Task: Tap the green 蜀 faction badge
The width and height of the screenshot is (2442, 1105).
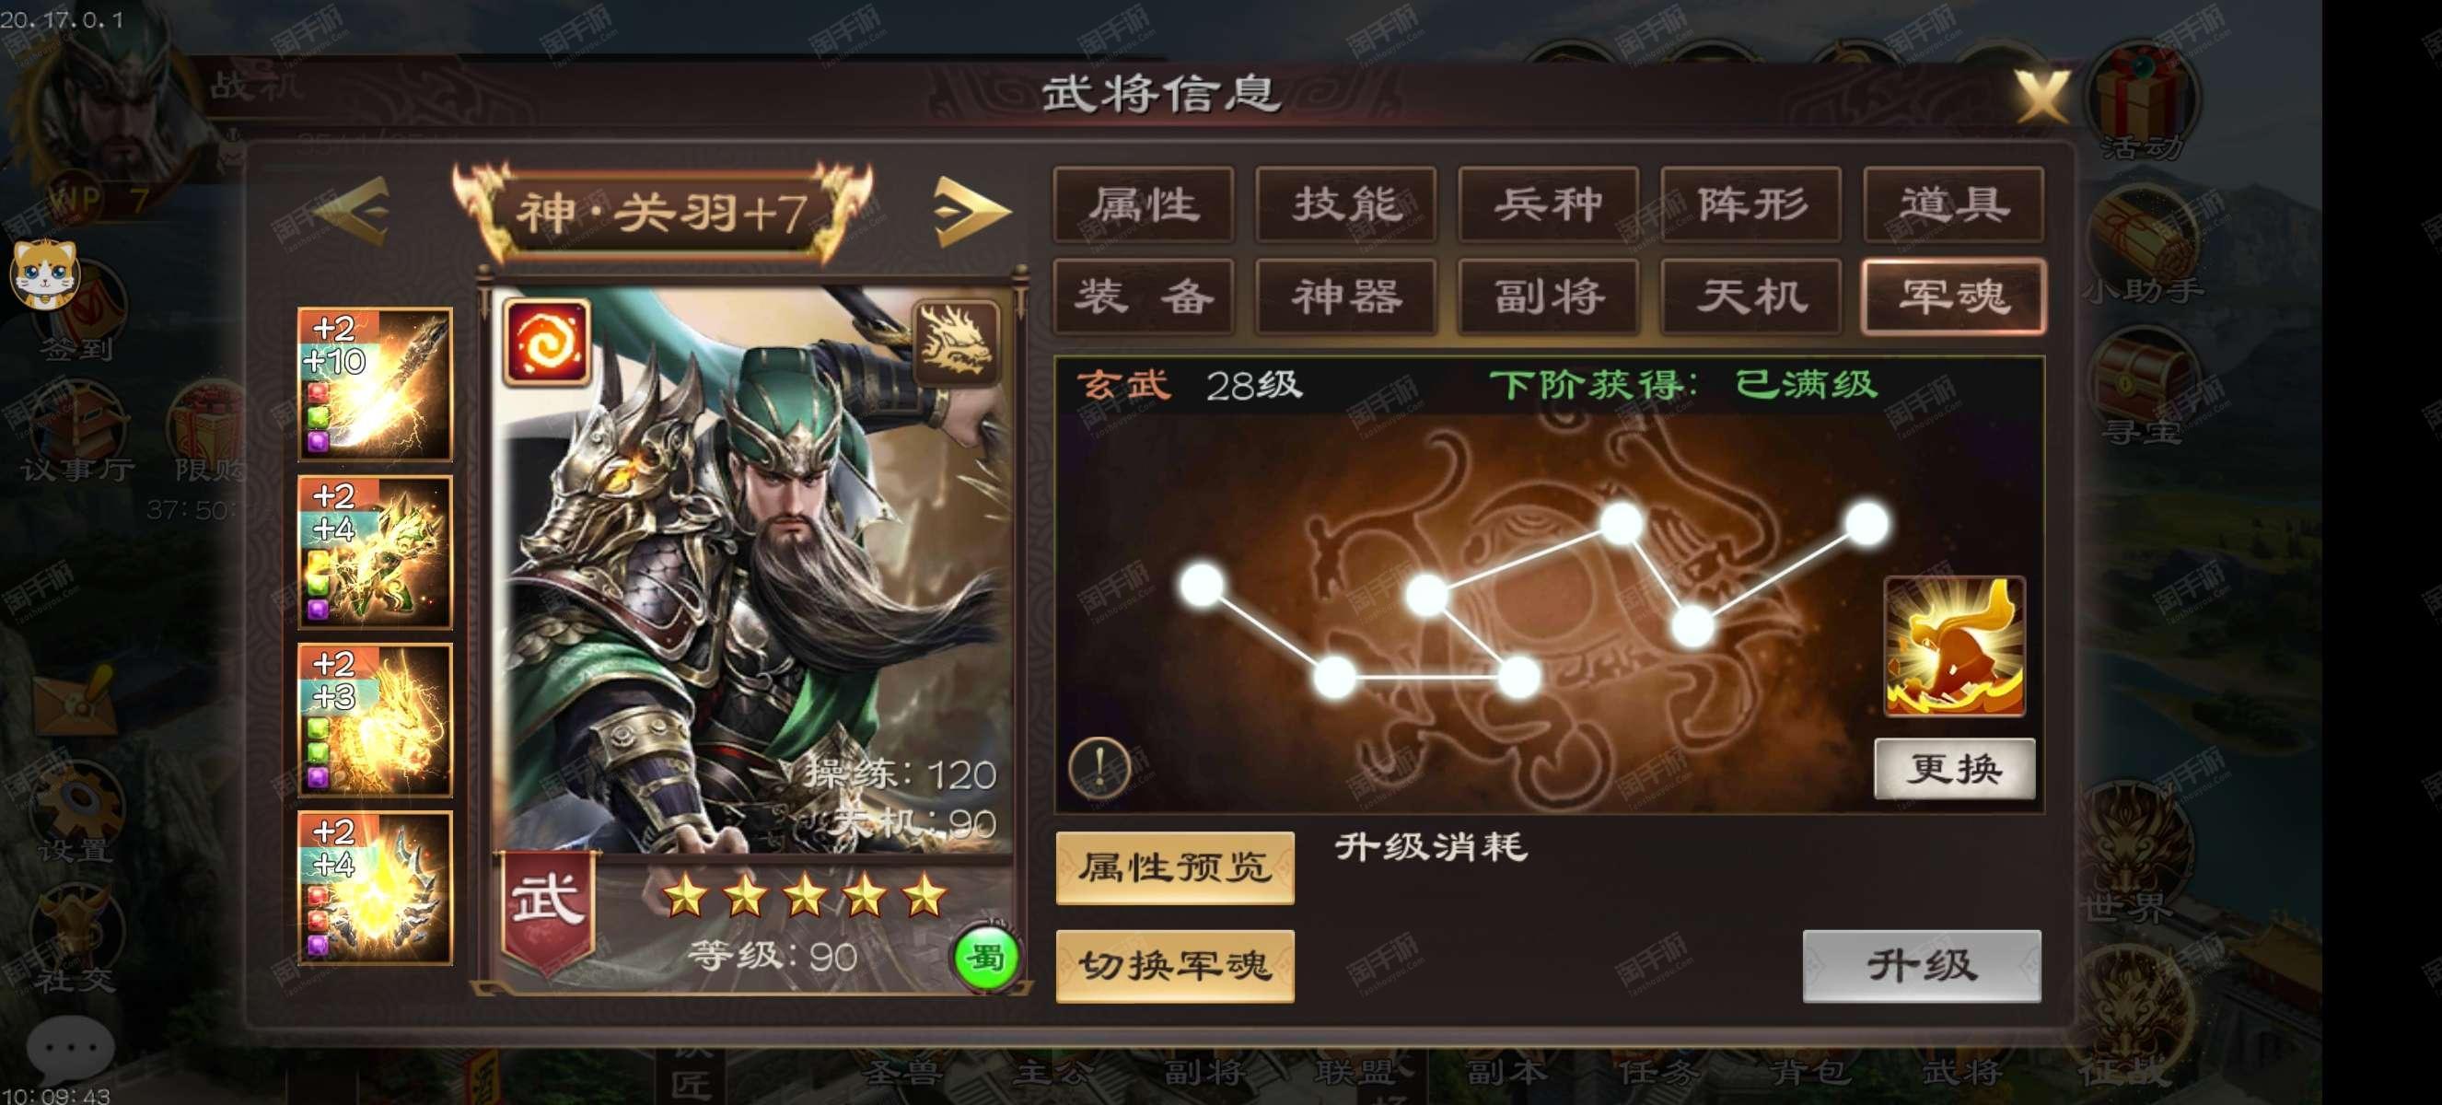Action: [x=986, y=960]
